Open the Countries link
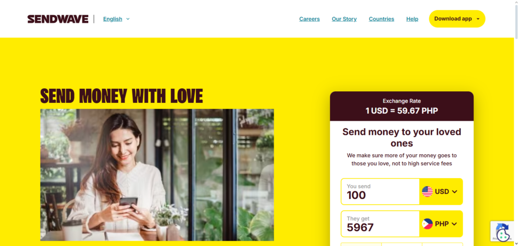This screenshot has height=246, width=519. (x=381, y=19)
